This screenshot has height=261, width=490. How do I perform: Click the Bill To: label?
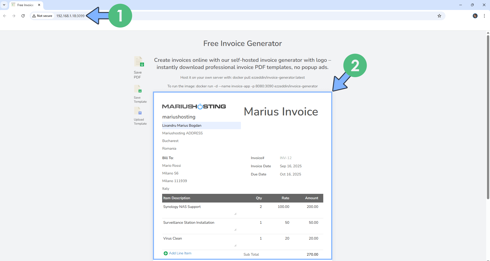click(x=168, y=158)
